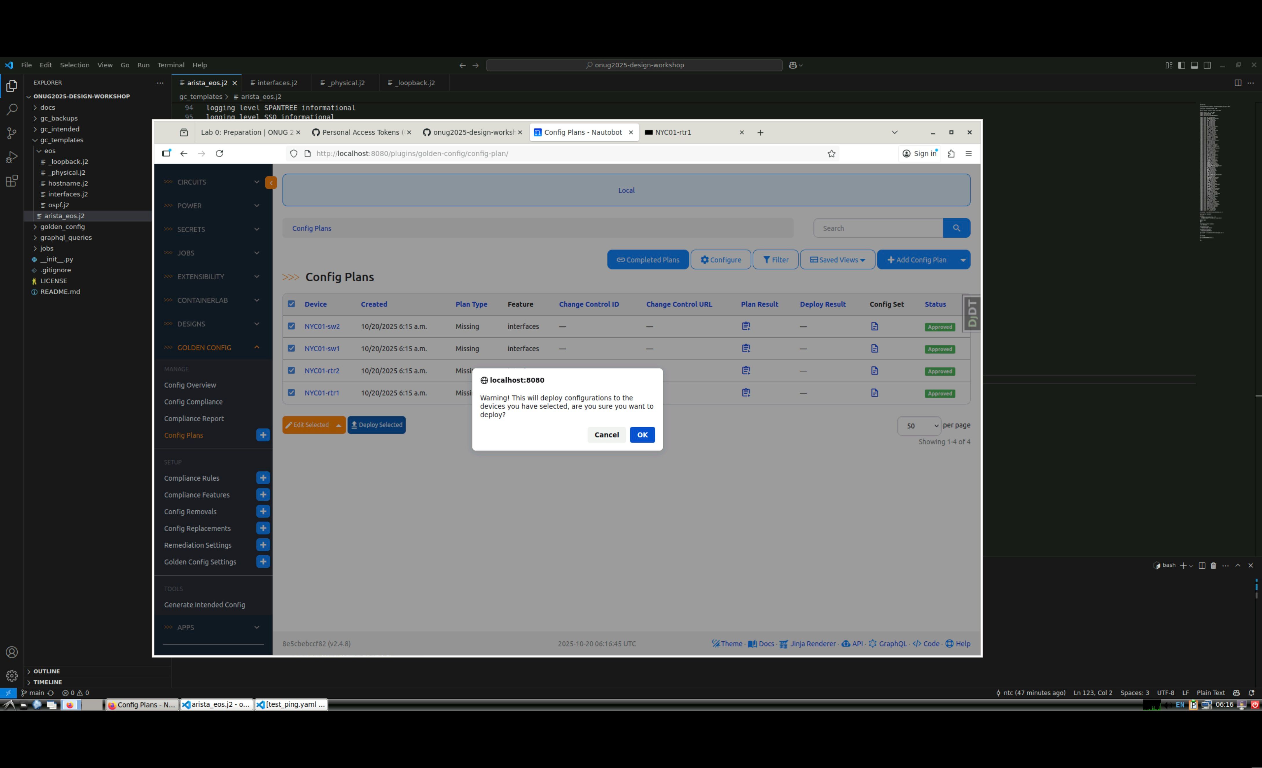Open Source Control view in activity bar
Viewport: 1262px width, 768px height.
click(11, 133)
